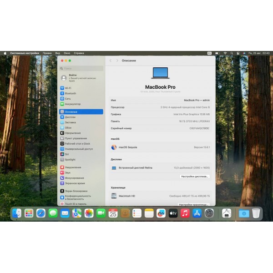Screen dimensions: 273x273
Task: Click the macOS Sequoia row
Action: coord(160,147)
